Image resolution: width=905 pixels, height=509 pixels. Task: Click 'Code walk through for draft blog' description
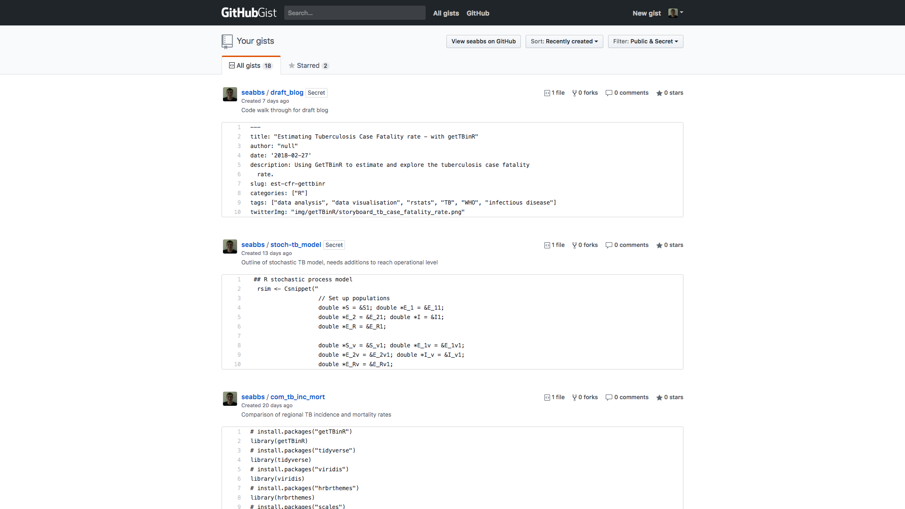(x=285, y=110)
